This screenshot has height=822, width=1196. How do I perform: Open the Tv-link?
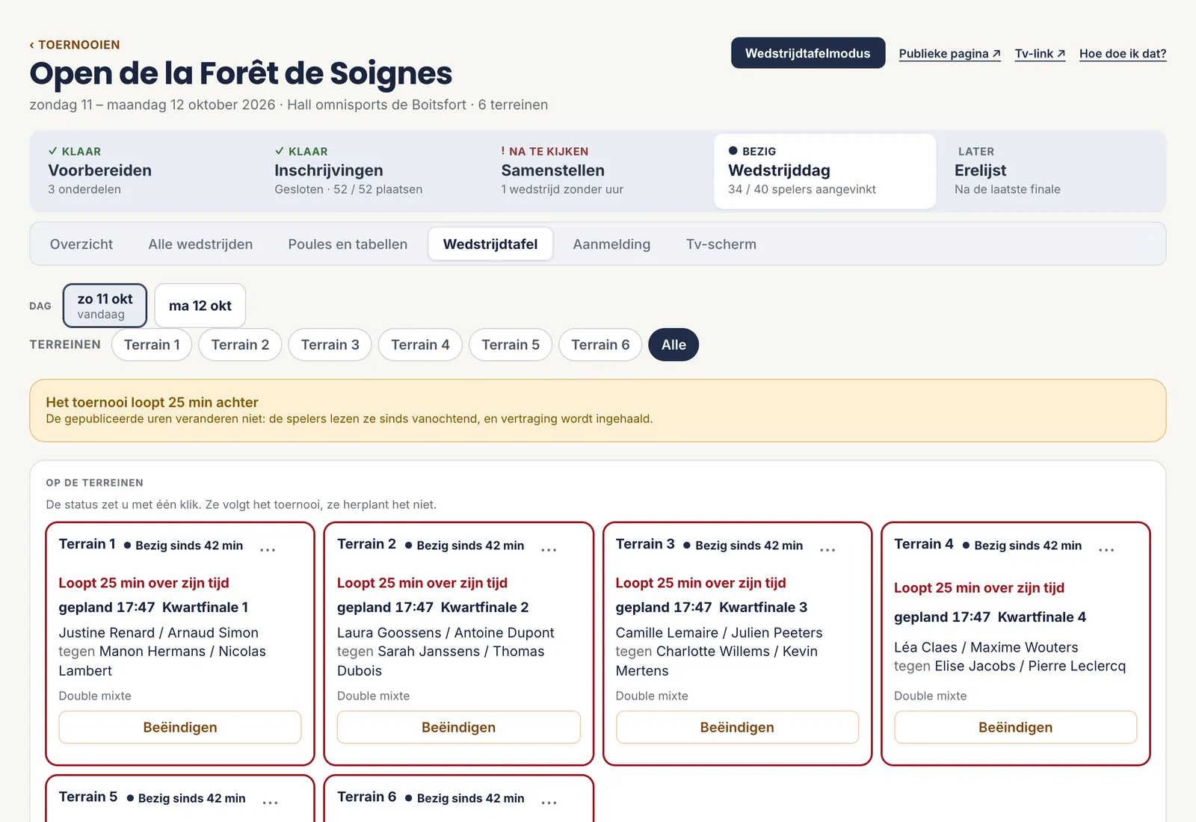point(1040,54)
